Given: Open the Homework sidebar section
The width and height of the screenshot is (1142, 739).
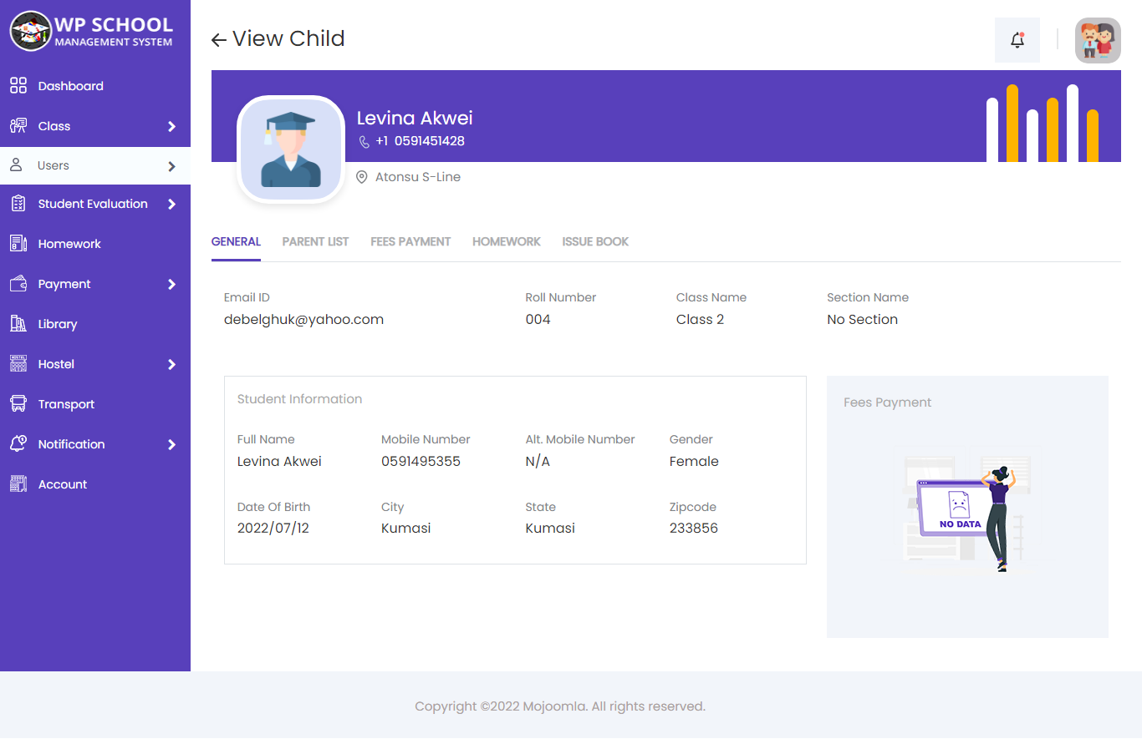Looking at the screenshot, I should click(x=69, y=243).
